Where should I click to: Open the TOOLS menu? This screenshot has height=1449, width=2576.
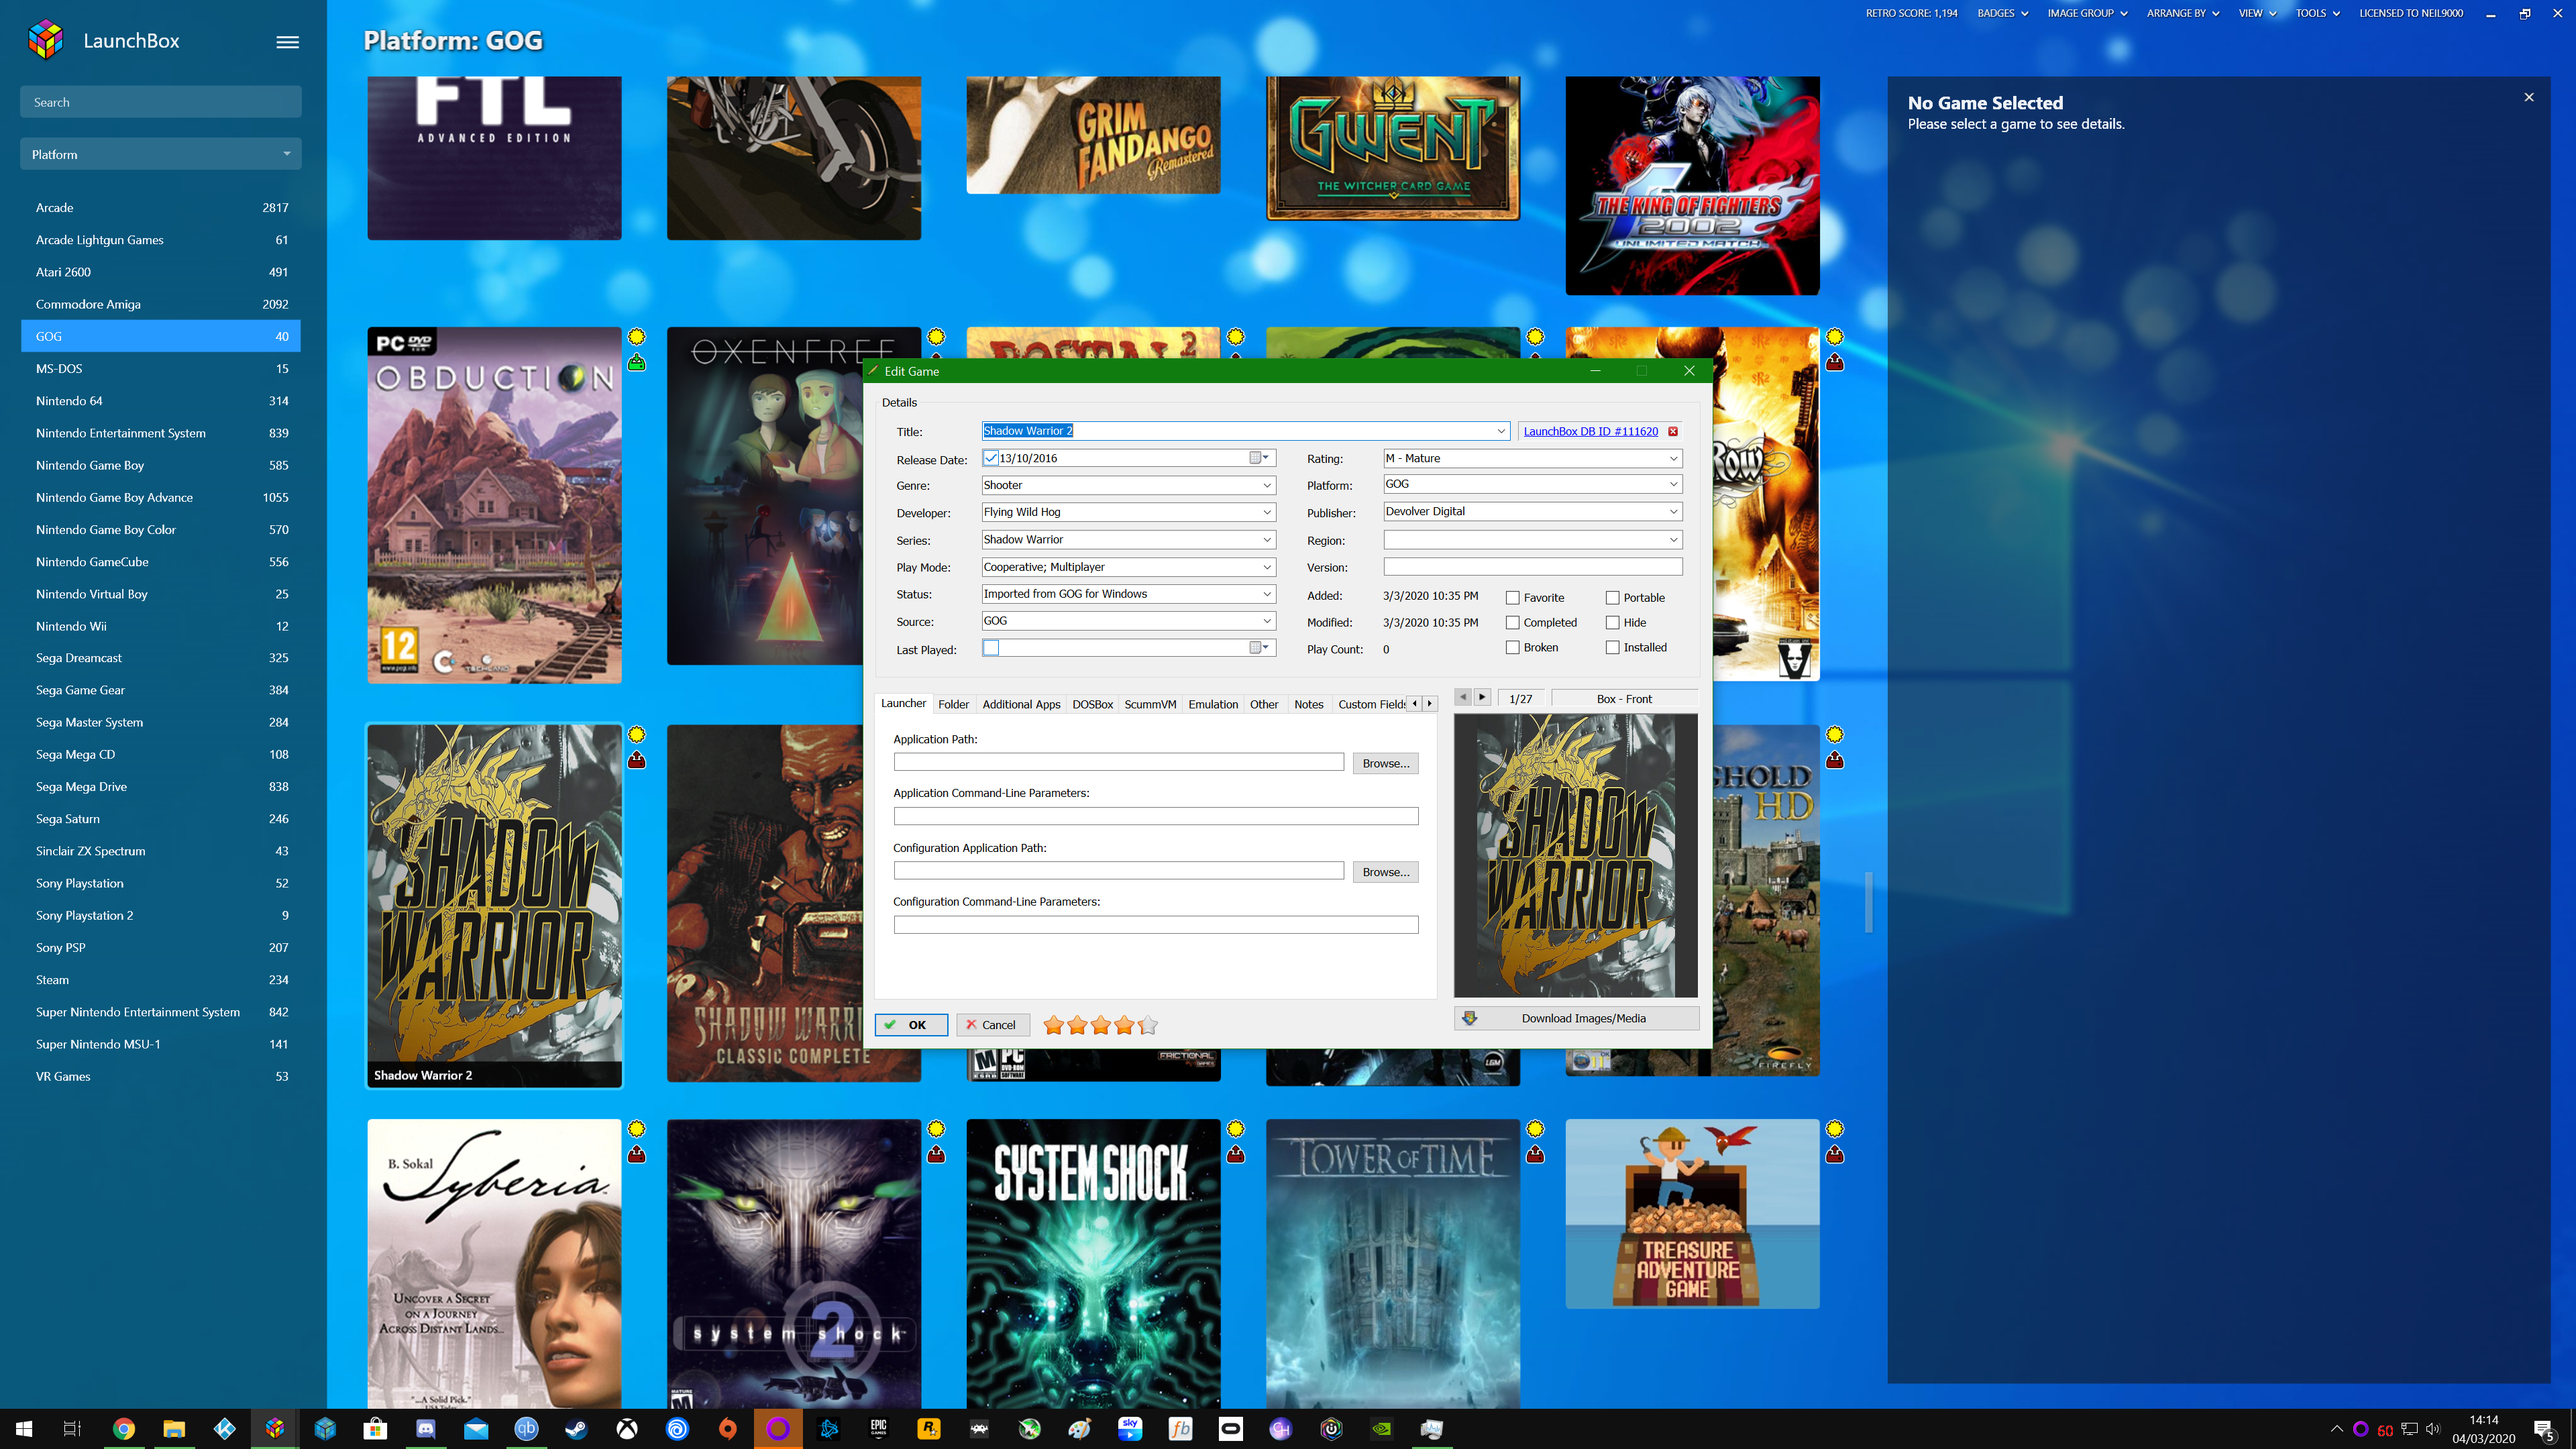point(2317,13)
